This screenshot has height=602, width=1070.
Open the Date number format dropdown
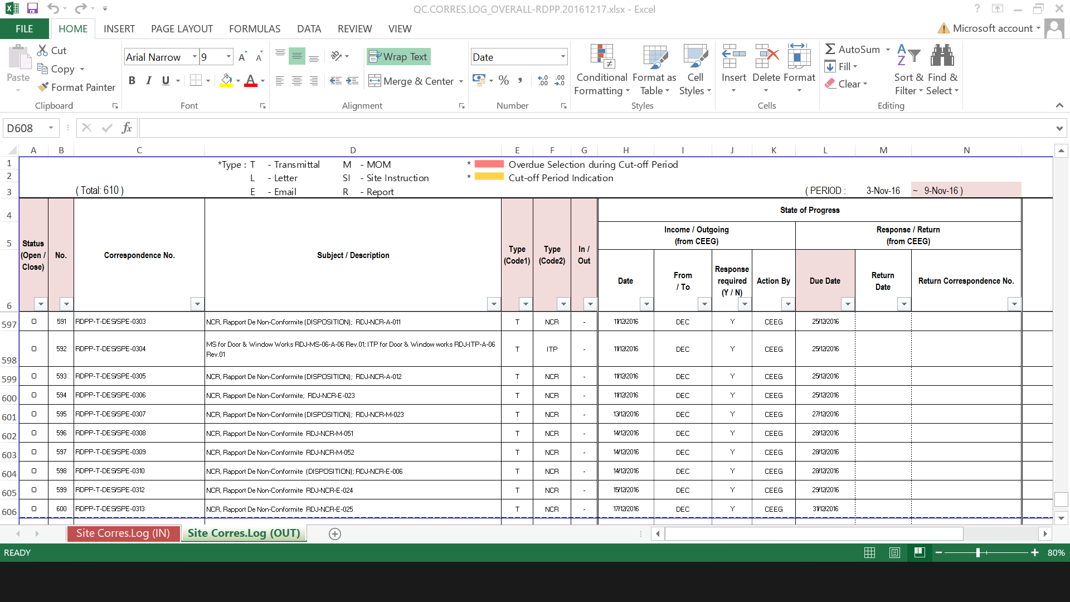tap(563, 57)
